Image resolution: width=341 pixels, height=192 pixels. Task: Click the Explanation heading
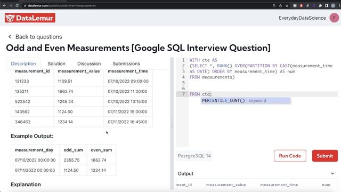[26, 185]
